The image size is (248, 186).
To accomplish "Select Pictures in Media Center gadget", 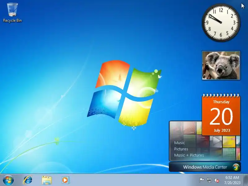I will (x=181, y=149).
